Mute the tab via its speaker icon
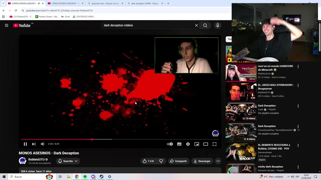321x180 pixels. click(39, 3)
